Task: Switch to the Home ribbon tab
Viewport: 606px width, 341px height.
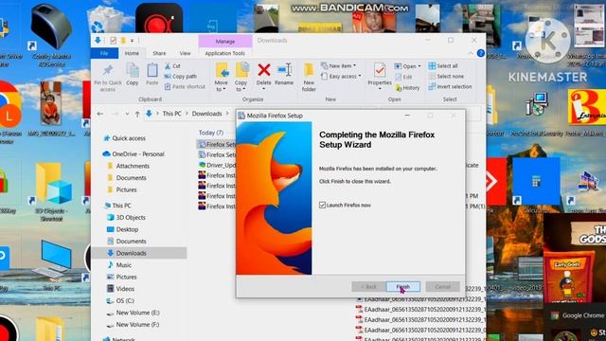Action: click(x=132, y=53)
